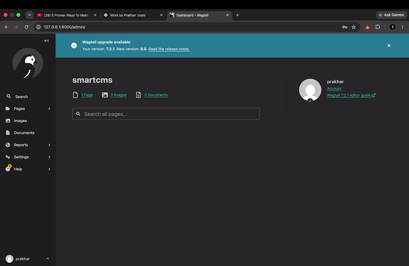Click the Pages folder icon in sidebar

(8, 109)
